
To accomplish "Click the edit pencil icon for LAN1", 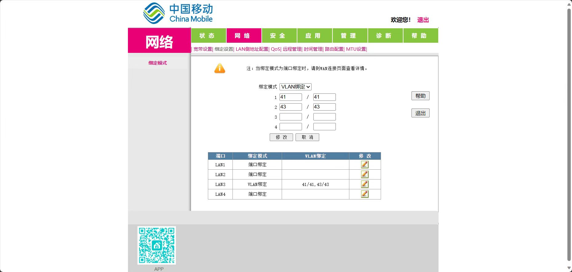I will 365,164.
